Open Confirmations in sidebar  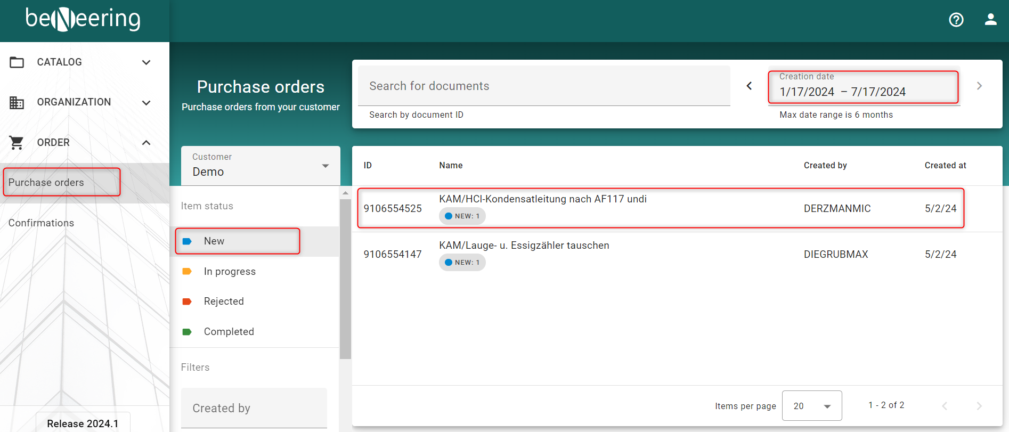pos(41,223)
